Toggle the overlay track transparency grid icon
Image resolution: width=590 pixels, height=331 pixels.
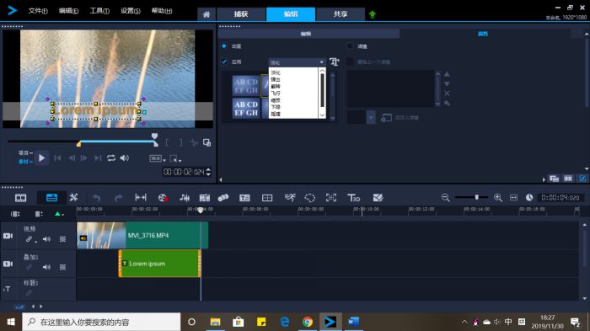[x=63, y=267]
